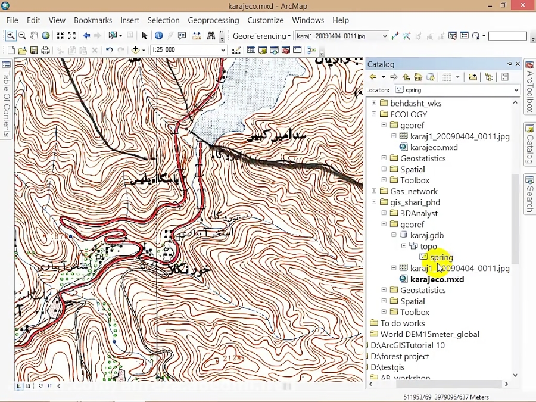Open the Geoprocessing menu
536x402 pixels.
pos(213,20)
